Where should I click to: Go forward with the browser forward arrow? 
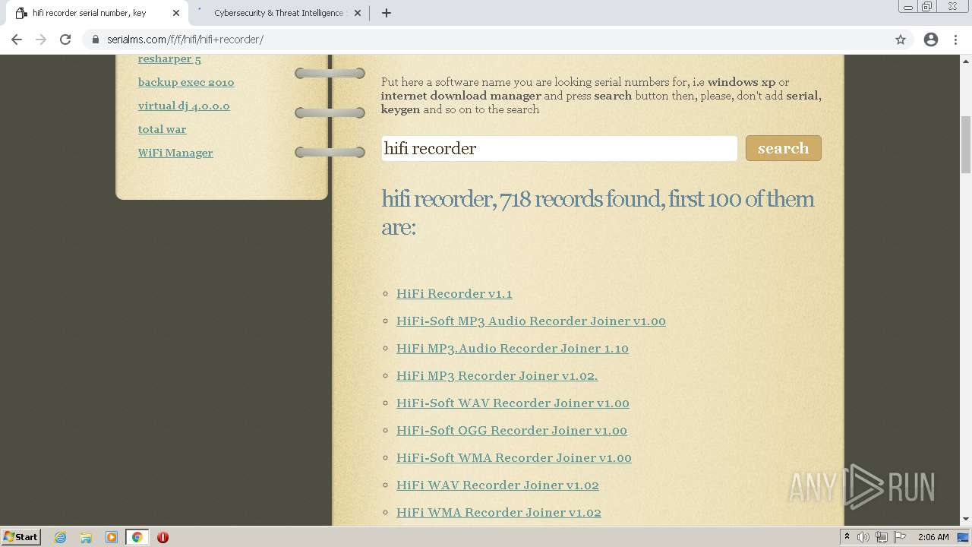41,40
